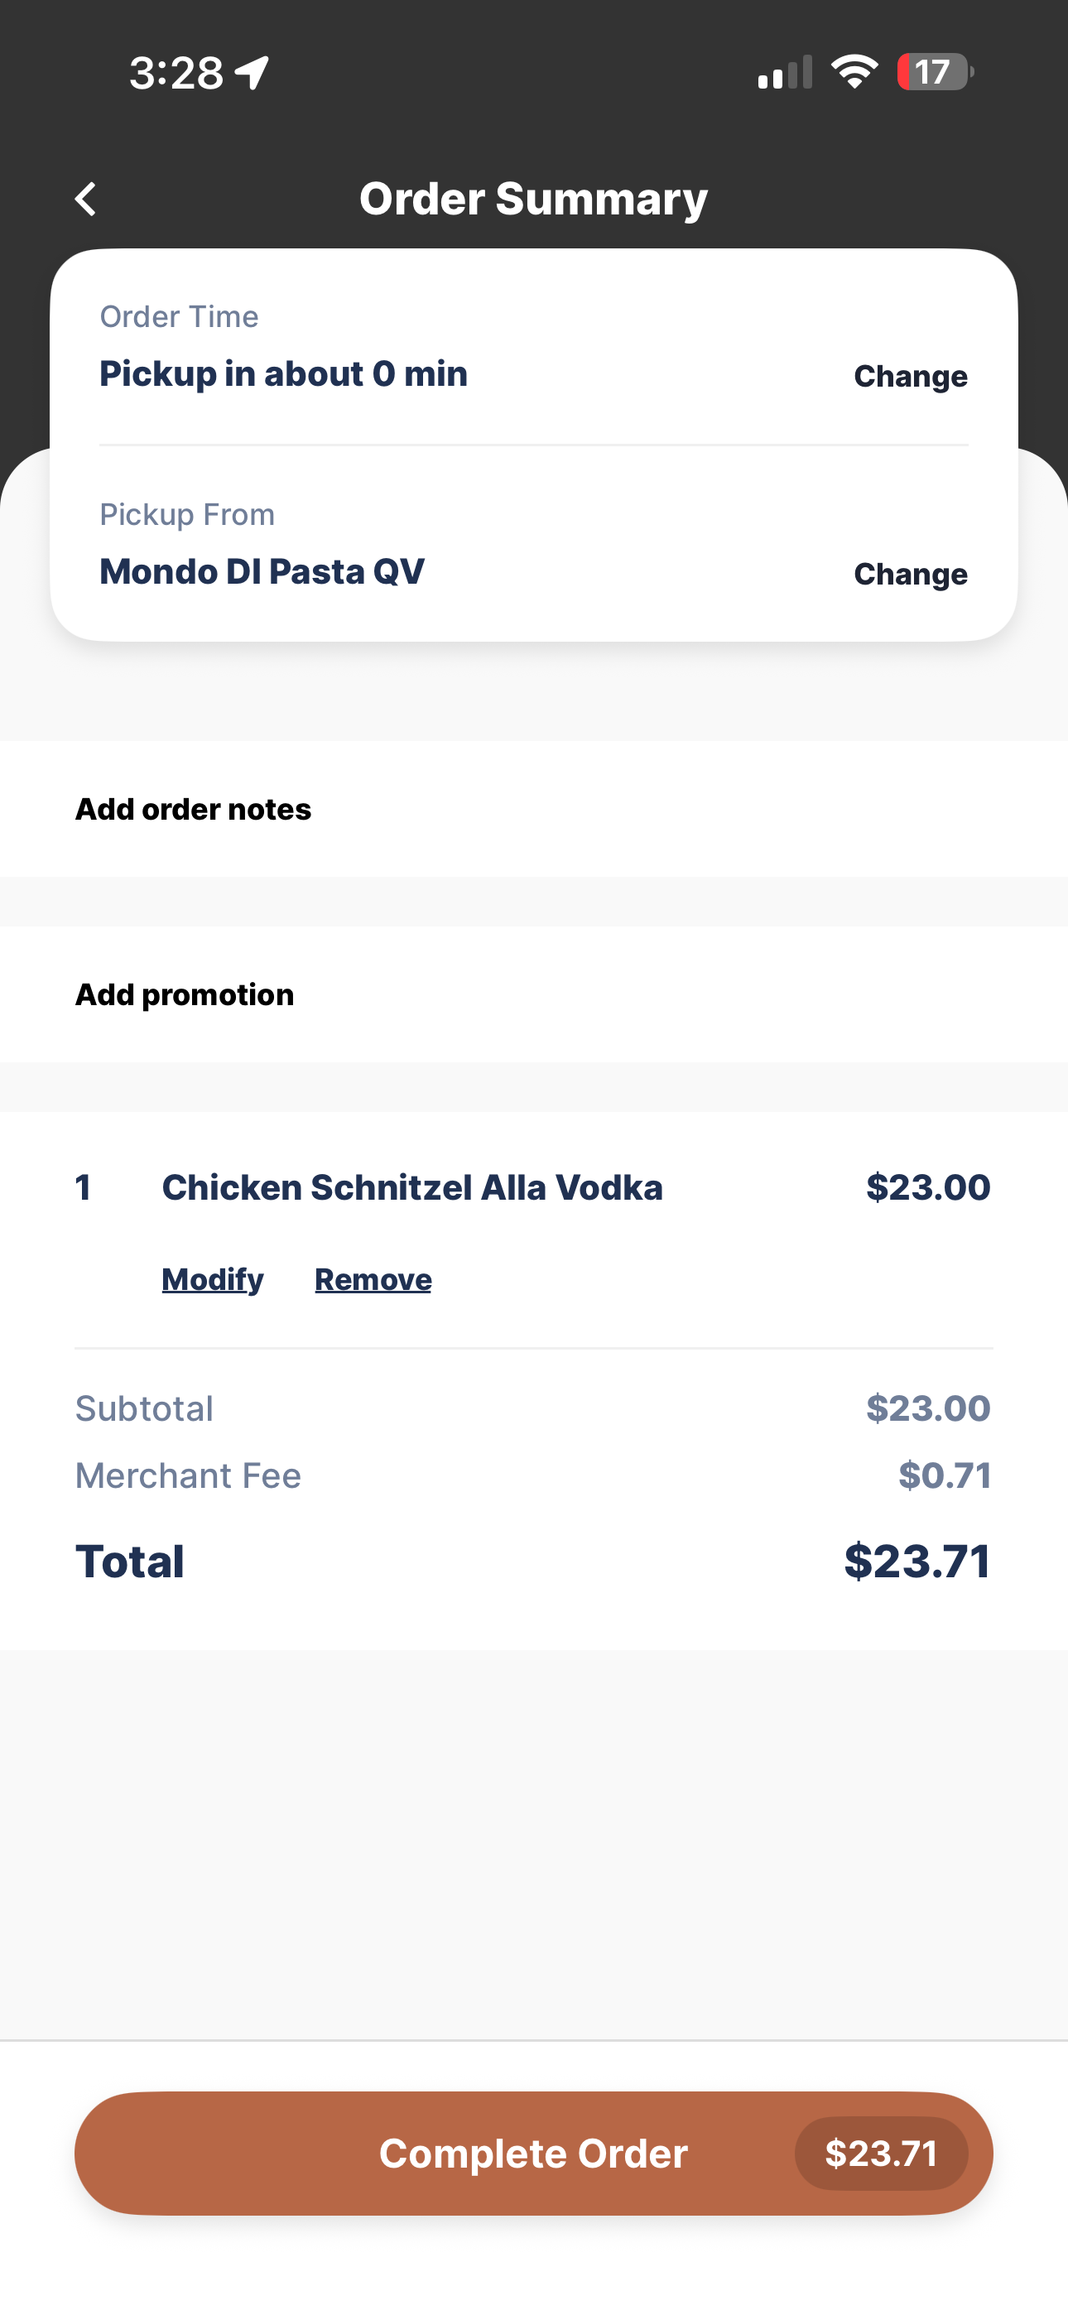Tap the back arrow icon
The width and height of the screenshot is (1068, 2315).
[85, 199]
